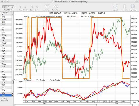Viewport: 139px width, 106px height.
Task: Select TTM in the symbol list
Action: tap(6, 72)
